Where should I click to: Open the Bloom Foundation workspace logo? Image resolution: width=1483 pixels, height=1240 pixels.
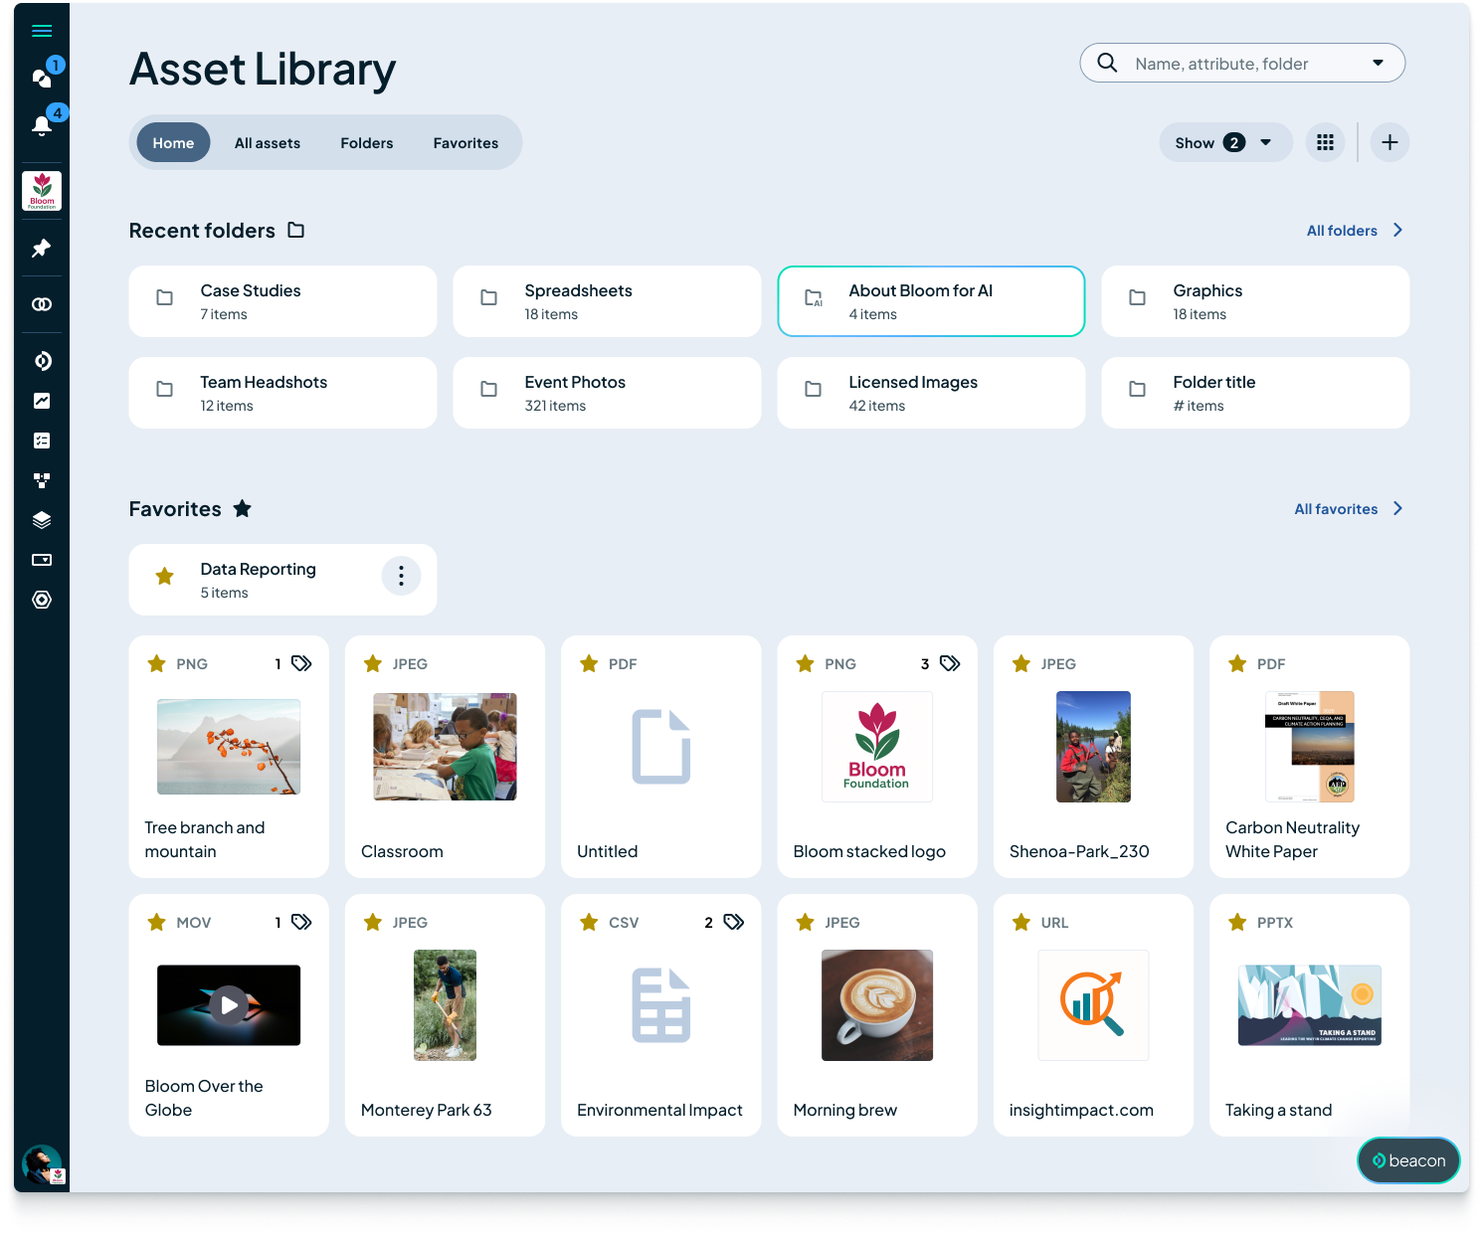pos(42,191)
